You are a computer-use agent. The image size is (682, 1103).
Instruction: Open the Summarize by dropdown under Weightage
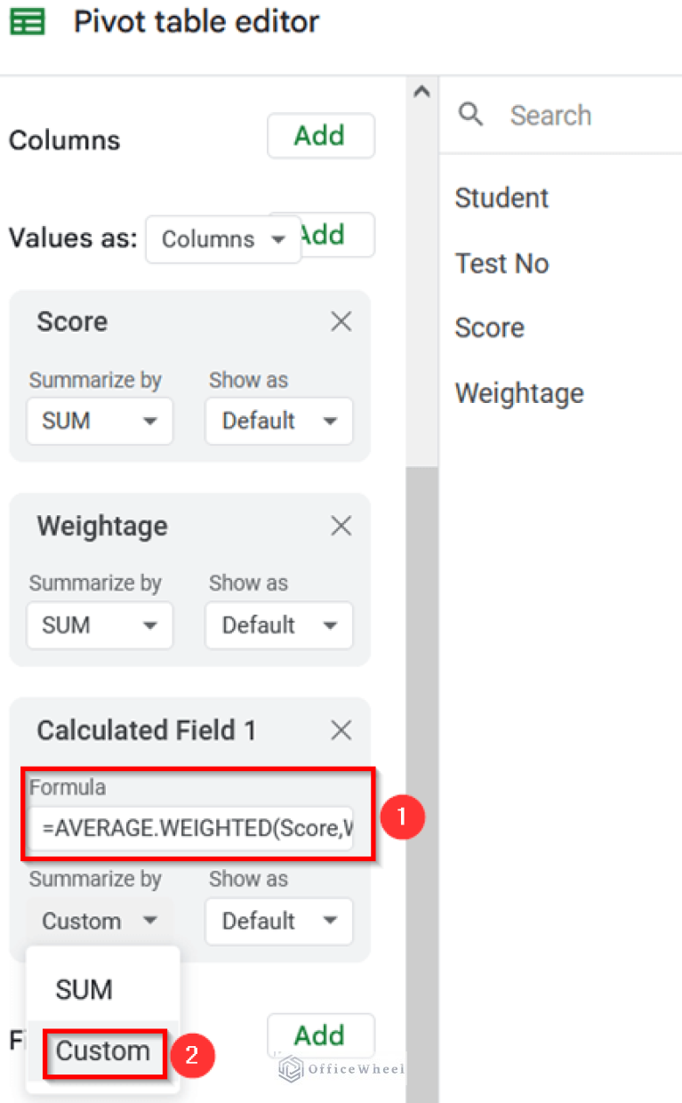pos(99,625)
